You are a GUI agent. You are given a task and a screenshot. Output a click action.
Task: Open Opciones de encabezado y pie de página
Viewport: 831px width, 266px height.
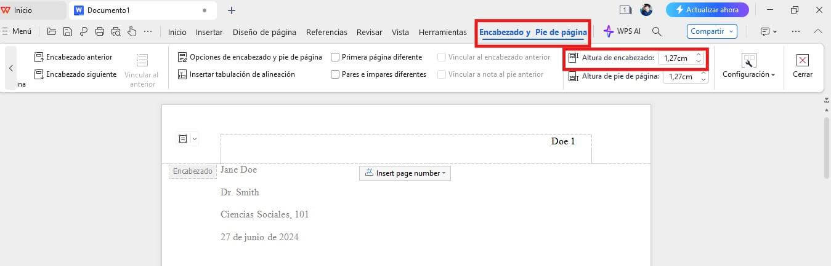click(x=249, y=57)
